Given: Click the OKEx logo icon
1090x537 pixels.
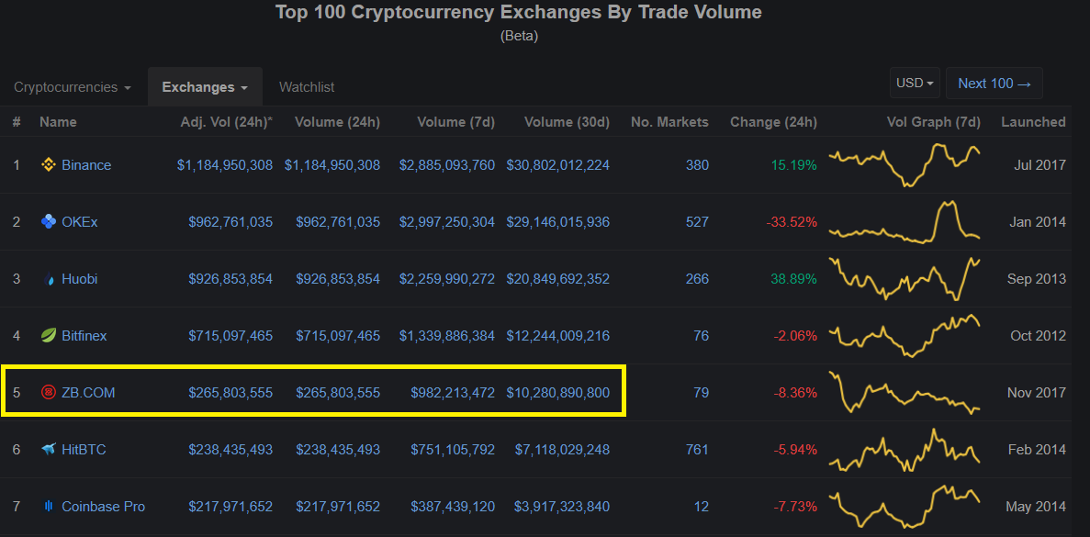Looking at the screenshot, I should click(x=48, y=221).
